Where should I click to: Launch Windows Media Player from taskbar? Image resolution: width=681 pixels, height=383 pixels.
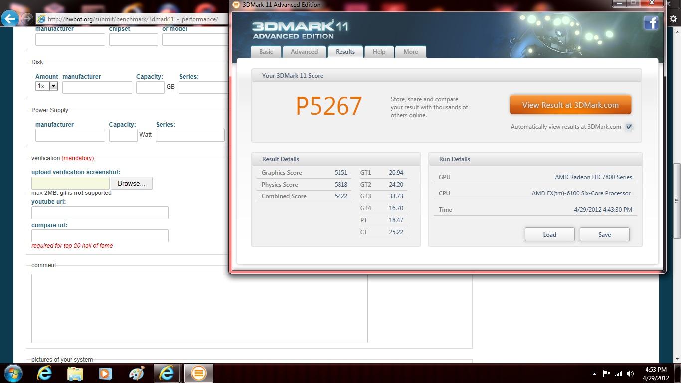point(106,373)
